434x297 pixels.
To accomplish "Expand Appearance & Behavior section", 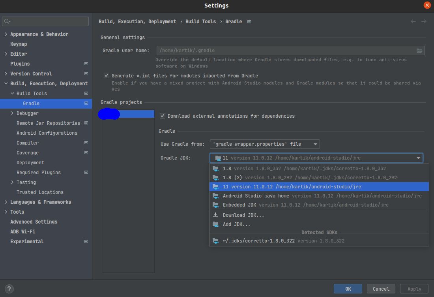I will click(x=6, y=34).
